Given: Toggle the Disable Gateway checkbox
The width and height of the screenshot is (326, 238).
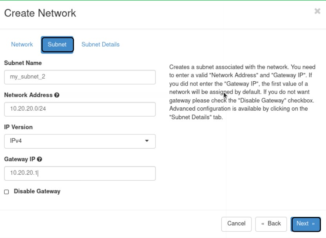Looking at the screenshot, I should pos(6,192).
